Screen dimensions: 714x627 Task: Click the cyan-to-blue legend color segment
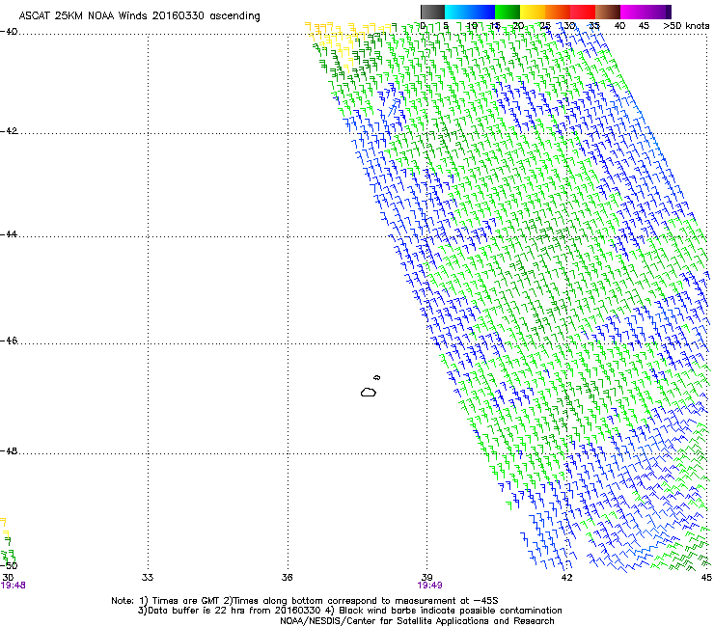click(470, 12)
